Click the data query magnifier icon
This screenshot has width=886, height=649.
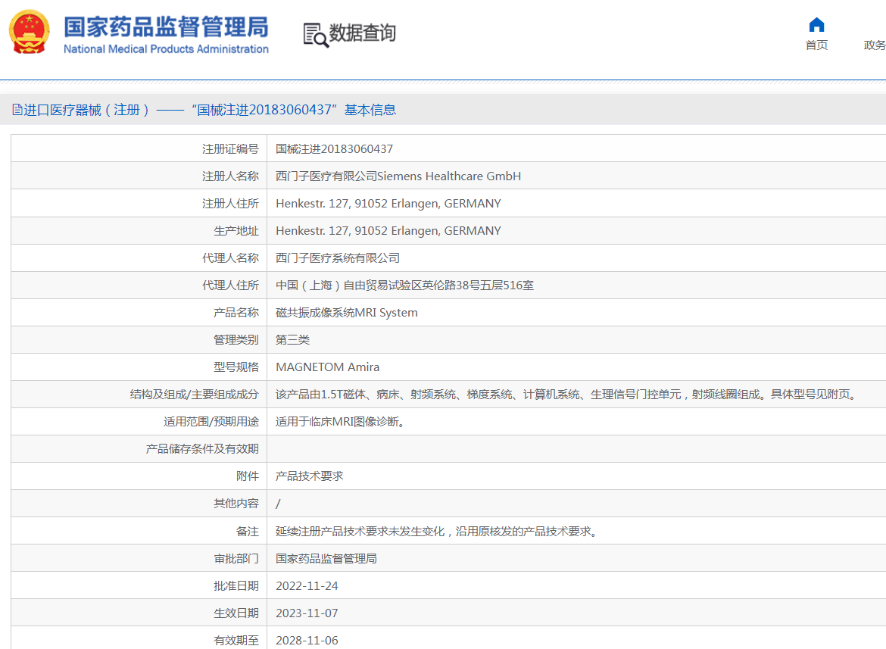click(315, 35)
